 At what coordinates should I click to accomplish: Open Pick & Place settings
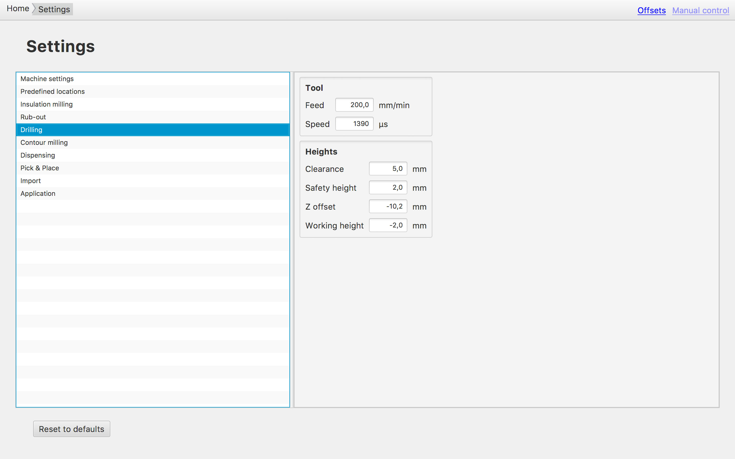pyautogui.click(x=153, y=168)
